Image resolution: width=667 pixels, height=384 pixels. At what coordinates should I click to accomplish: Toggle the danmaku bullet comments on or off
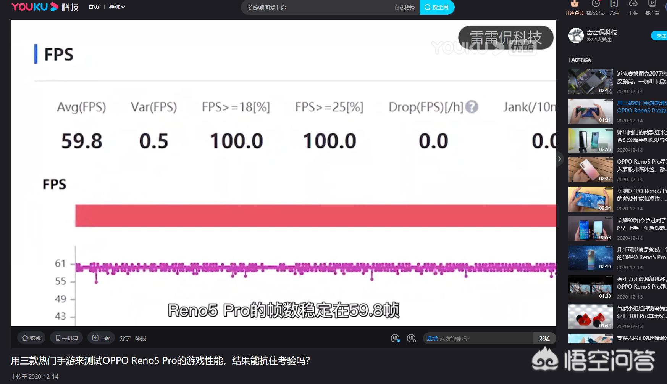396,338
